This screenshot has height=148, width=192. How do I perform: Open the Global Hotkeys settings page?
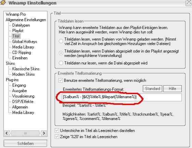click(x=25, y=42)
